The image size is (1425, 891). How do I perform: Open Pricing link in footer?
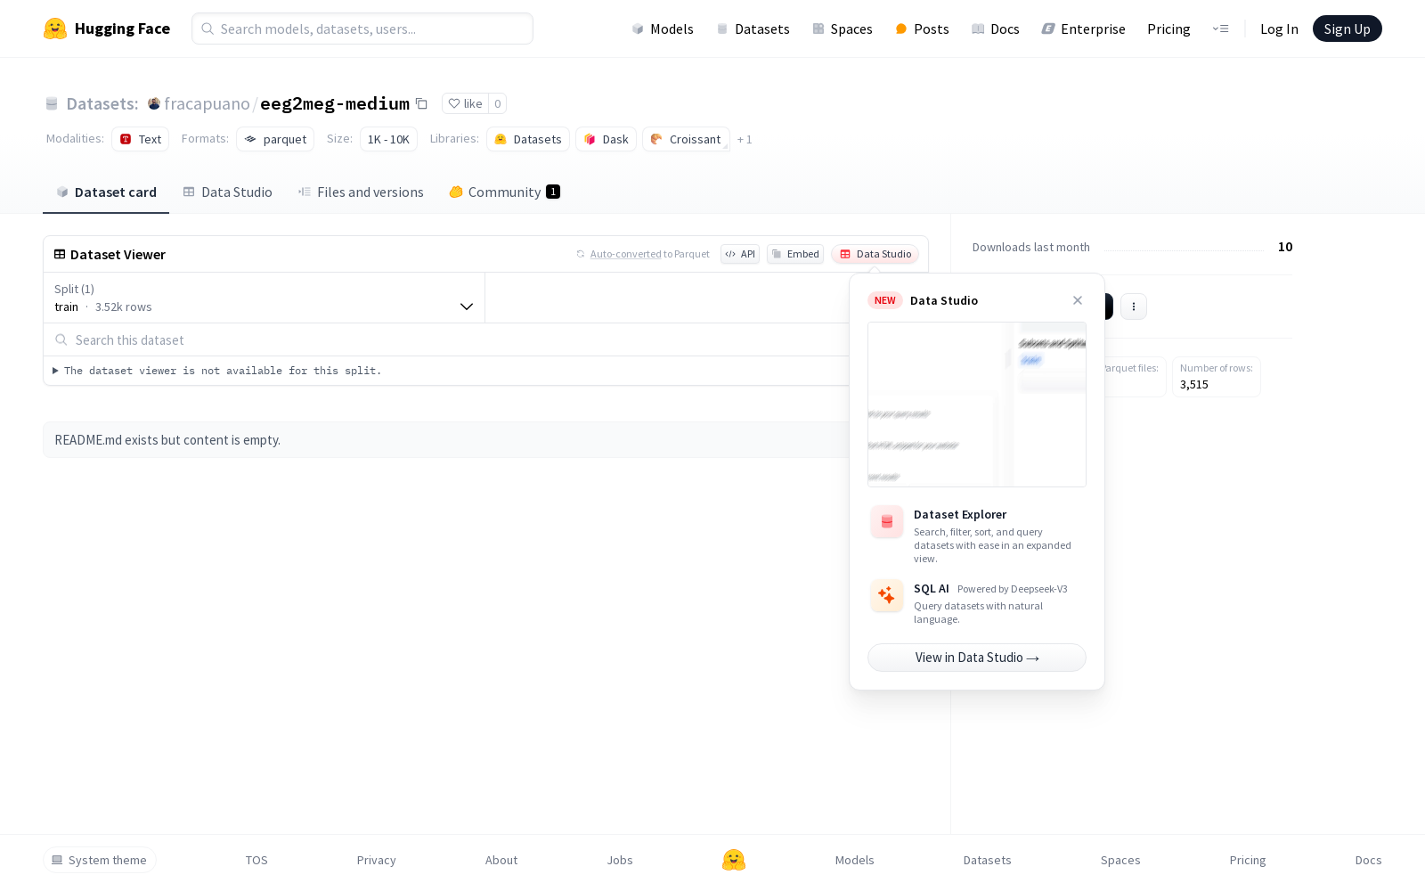coord(1248,860)
